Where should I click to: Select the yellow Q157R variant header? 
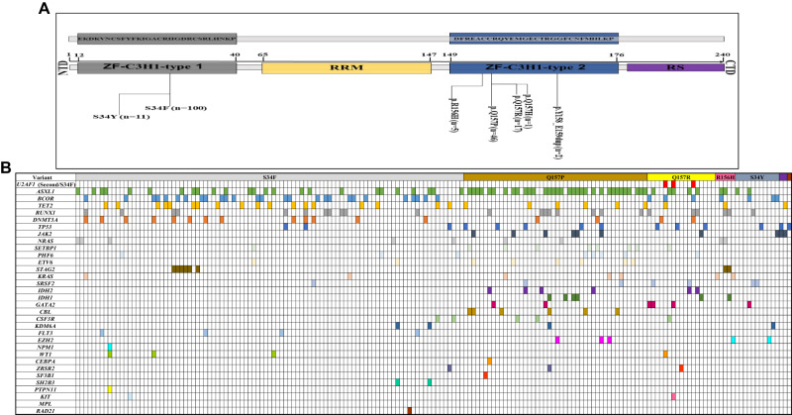pos(680,175)
